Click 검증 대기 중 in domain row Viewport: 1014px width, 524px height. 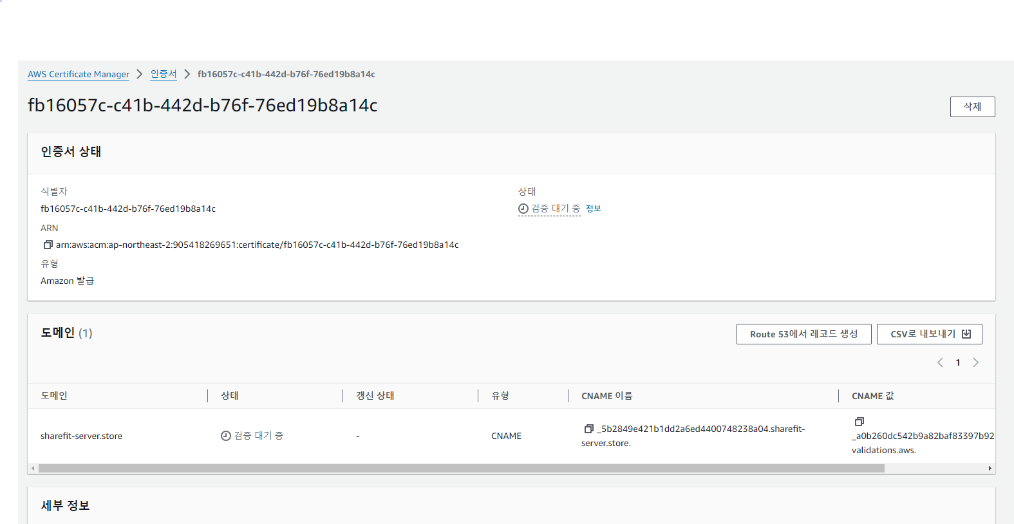pos(258,436)
